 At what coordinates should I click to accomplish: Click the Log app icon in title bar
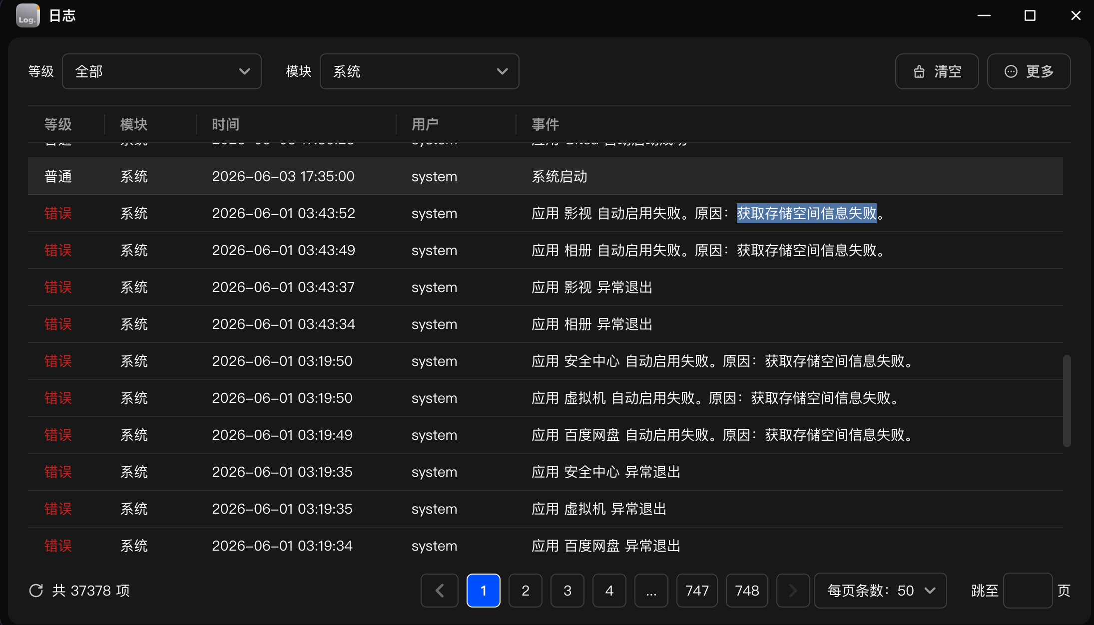(x=28, y=15)
